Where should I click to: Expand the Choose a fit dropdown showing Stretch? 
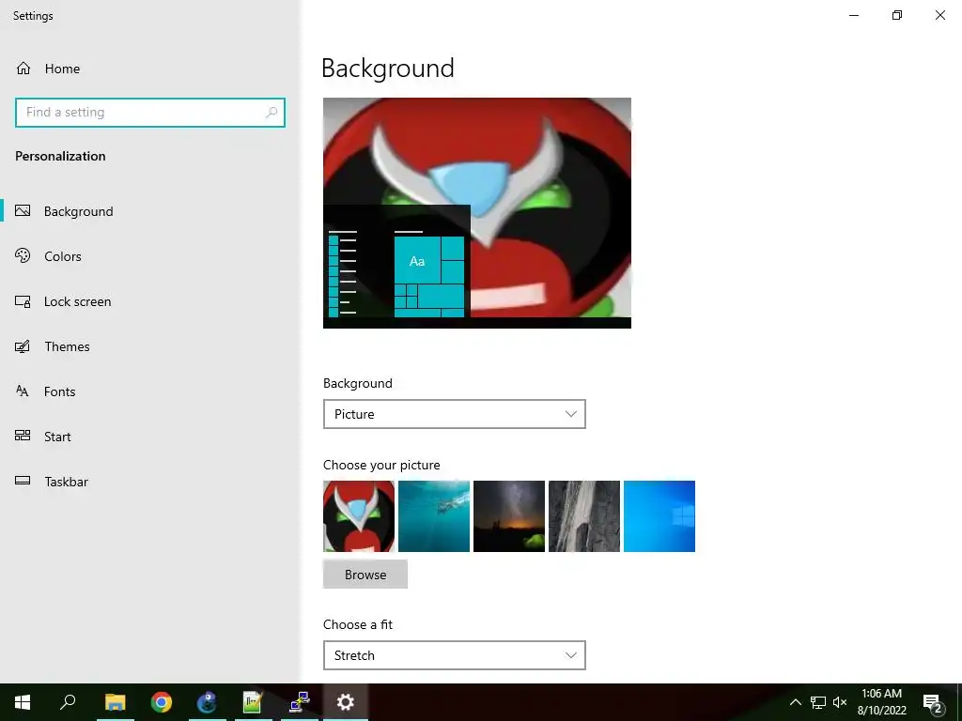pos(455,655)
